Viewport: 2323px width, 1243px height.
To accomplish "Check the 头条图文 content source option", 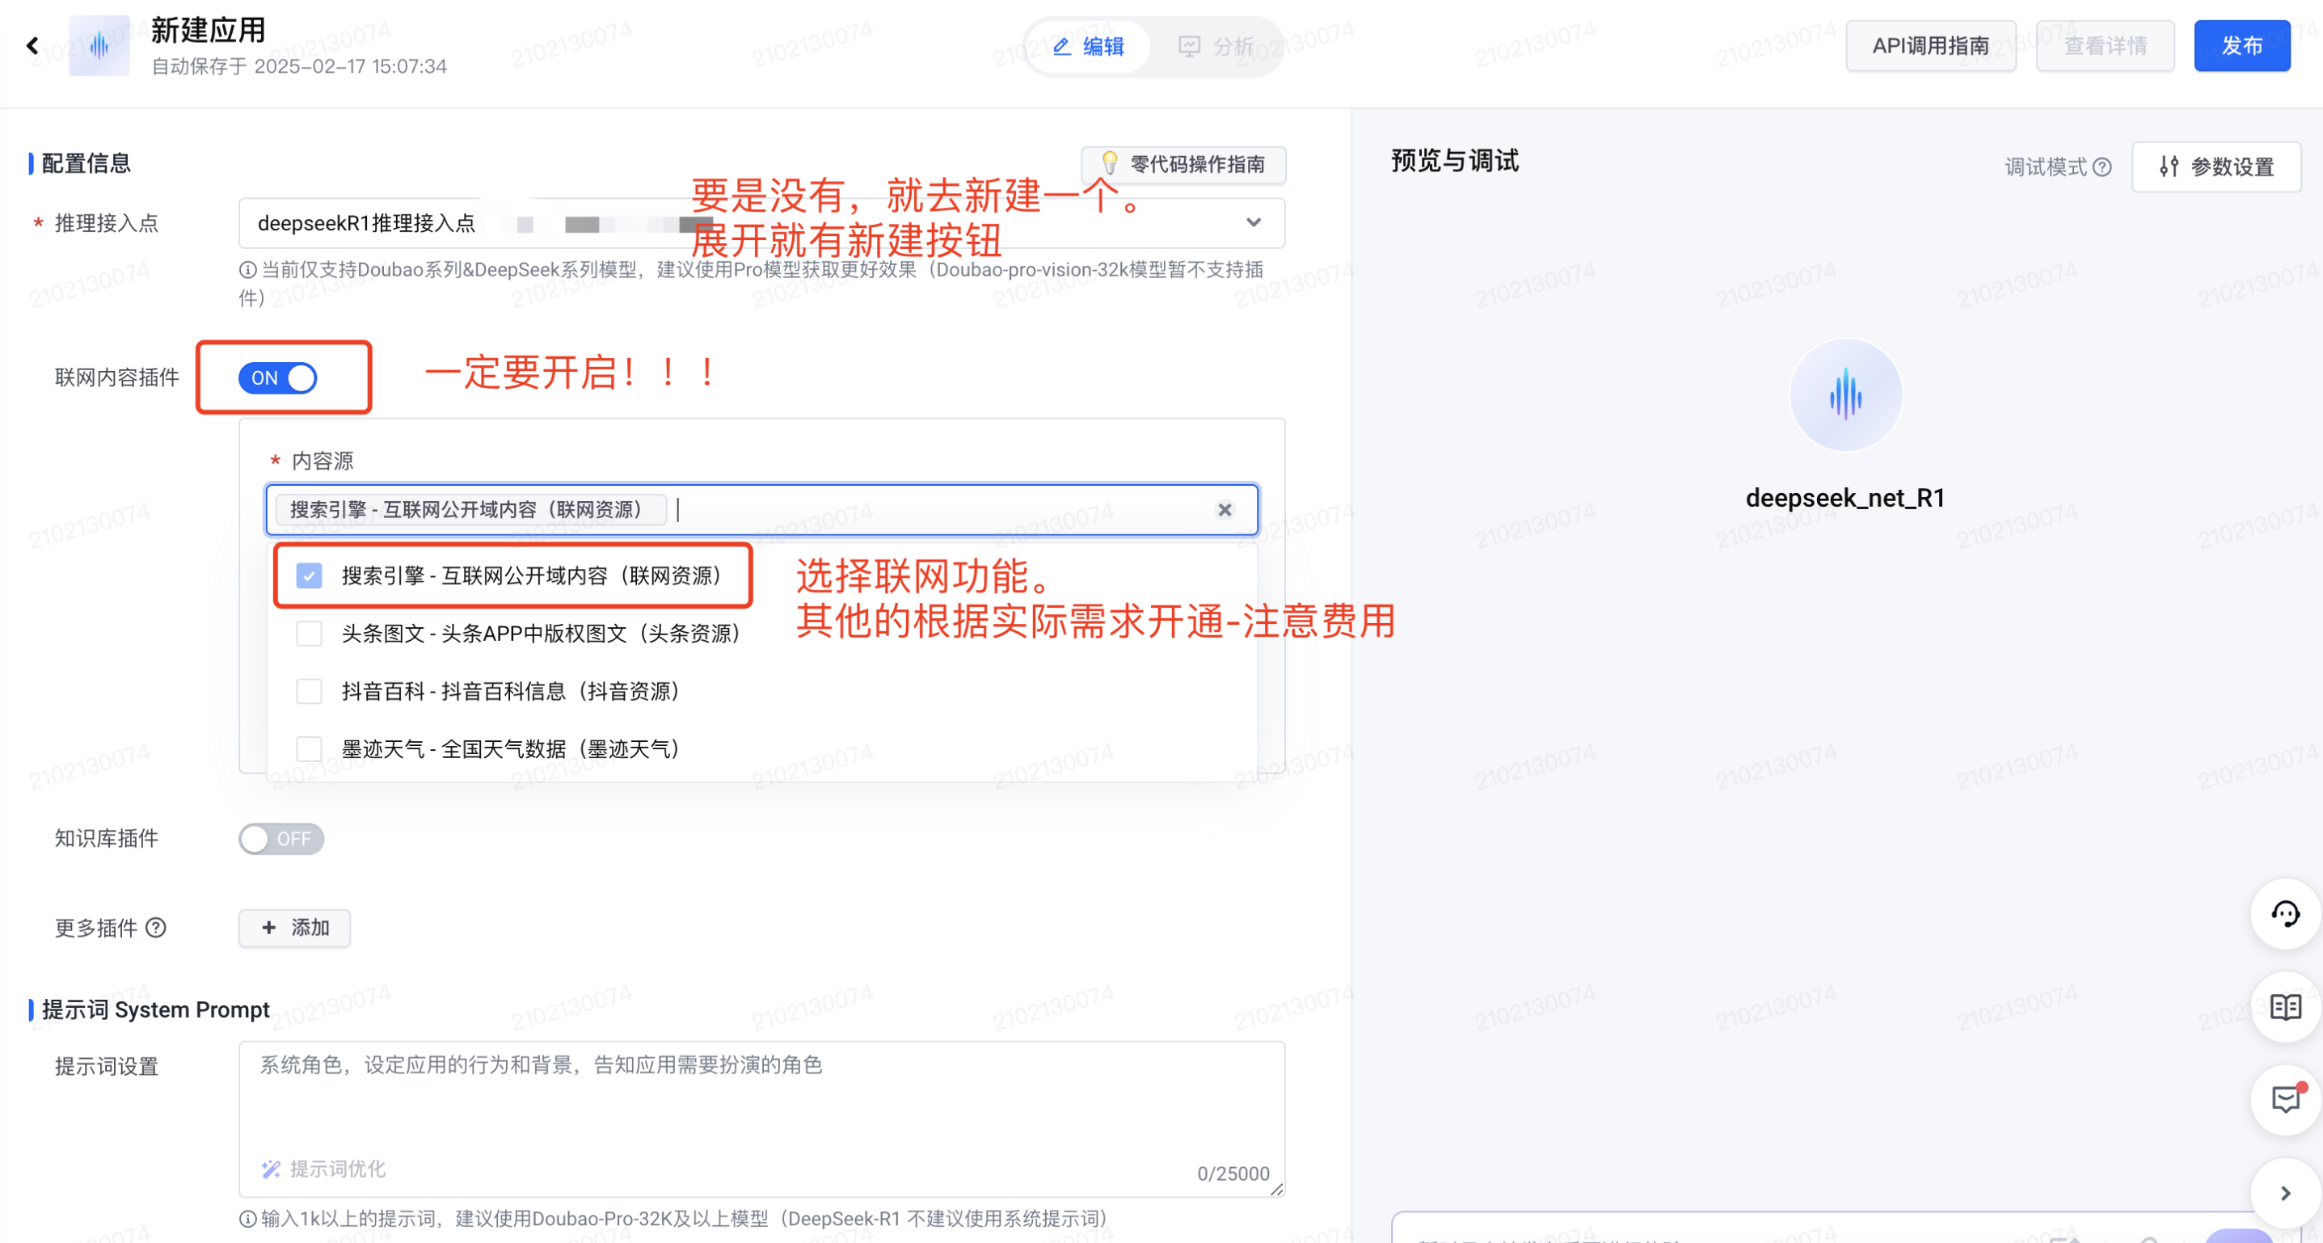I will [x=310, y=634].
